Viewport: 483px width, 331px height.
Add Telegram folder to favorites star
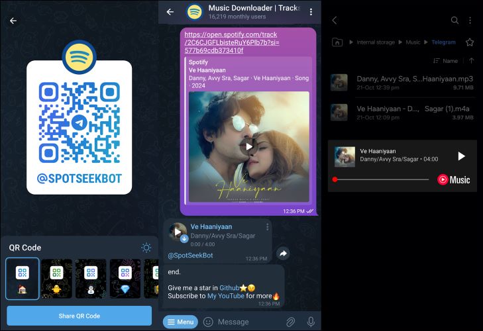(x=470, y=42)
